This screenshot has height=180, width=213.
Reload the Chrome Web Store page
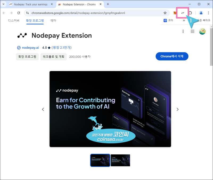tap(18, 13)
